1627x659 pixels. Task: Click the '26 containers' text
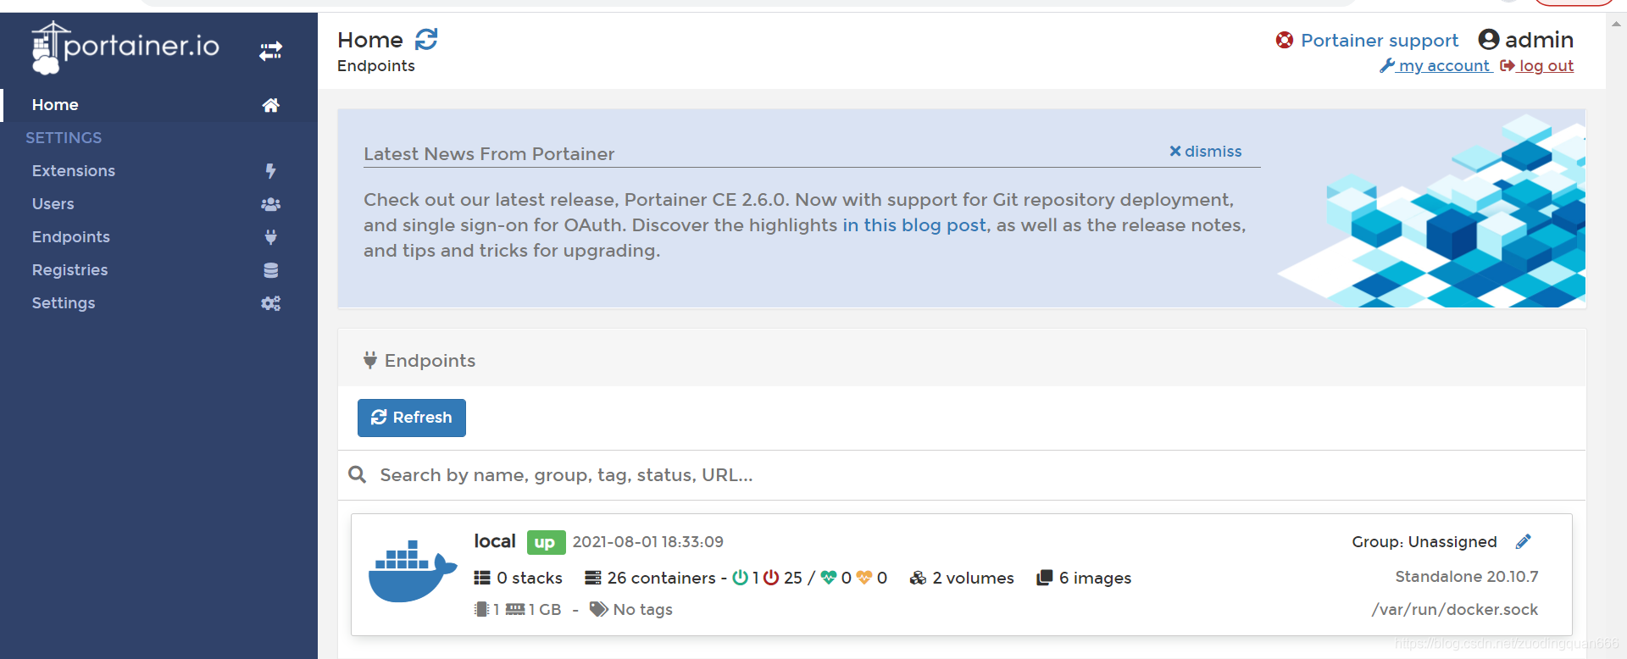662,579
